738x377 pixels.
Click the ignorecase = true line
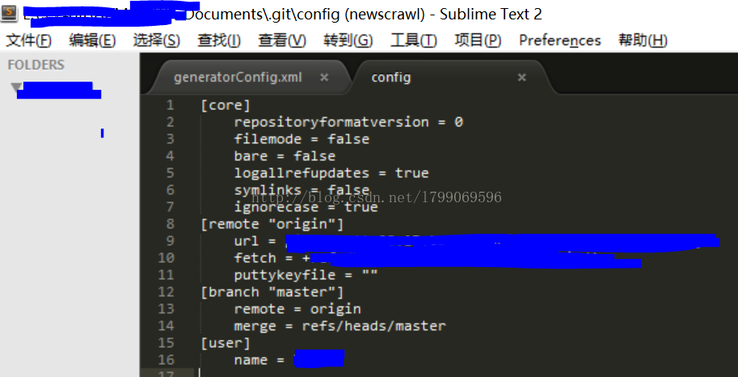(306, 207)
